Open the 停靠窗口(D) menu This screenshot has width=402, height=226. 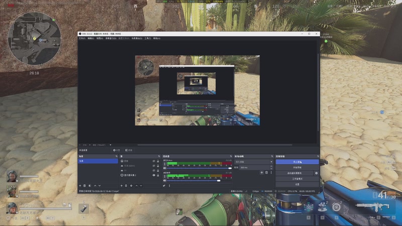click(111, 38)
